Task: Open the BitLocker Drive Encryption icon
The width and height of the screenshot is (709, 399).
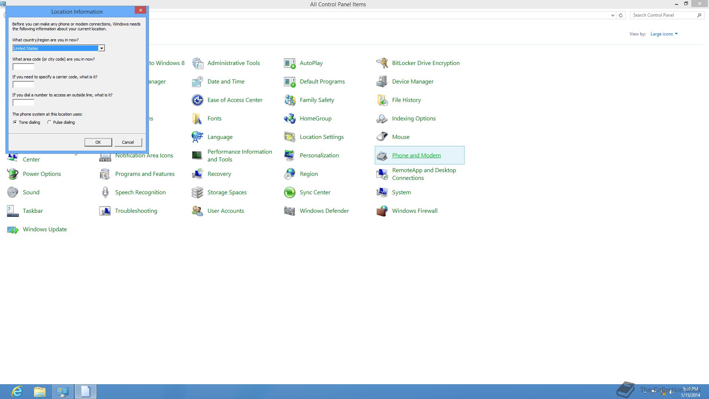Action: (x=382, y=63)
